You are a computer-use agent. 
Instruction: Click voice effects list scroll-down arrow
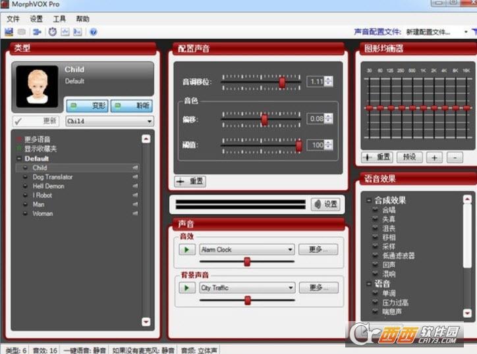pos(467,313)
